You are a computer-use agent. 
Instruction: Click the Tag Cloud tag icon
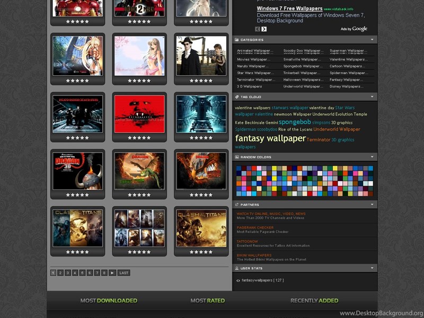click(237, 97)
